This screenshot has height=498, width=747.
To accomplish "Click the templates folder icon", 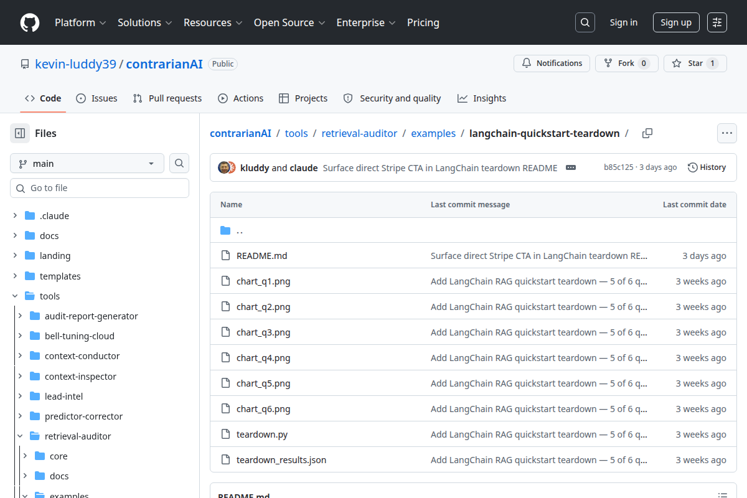I will [x=30, y=276].
